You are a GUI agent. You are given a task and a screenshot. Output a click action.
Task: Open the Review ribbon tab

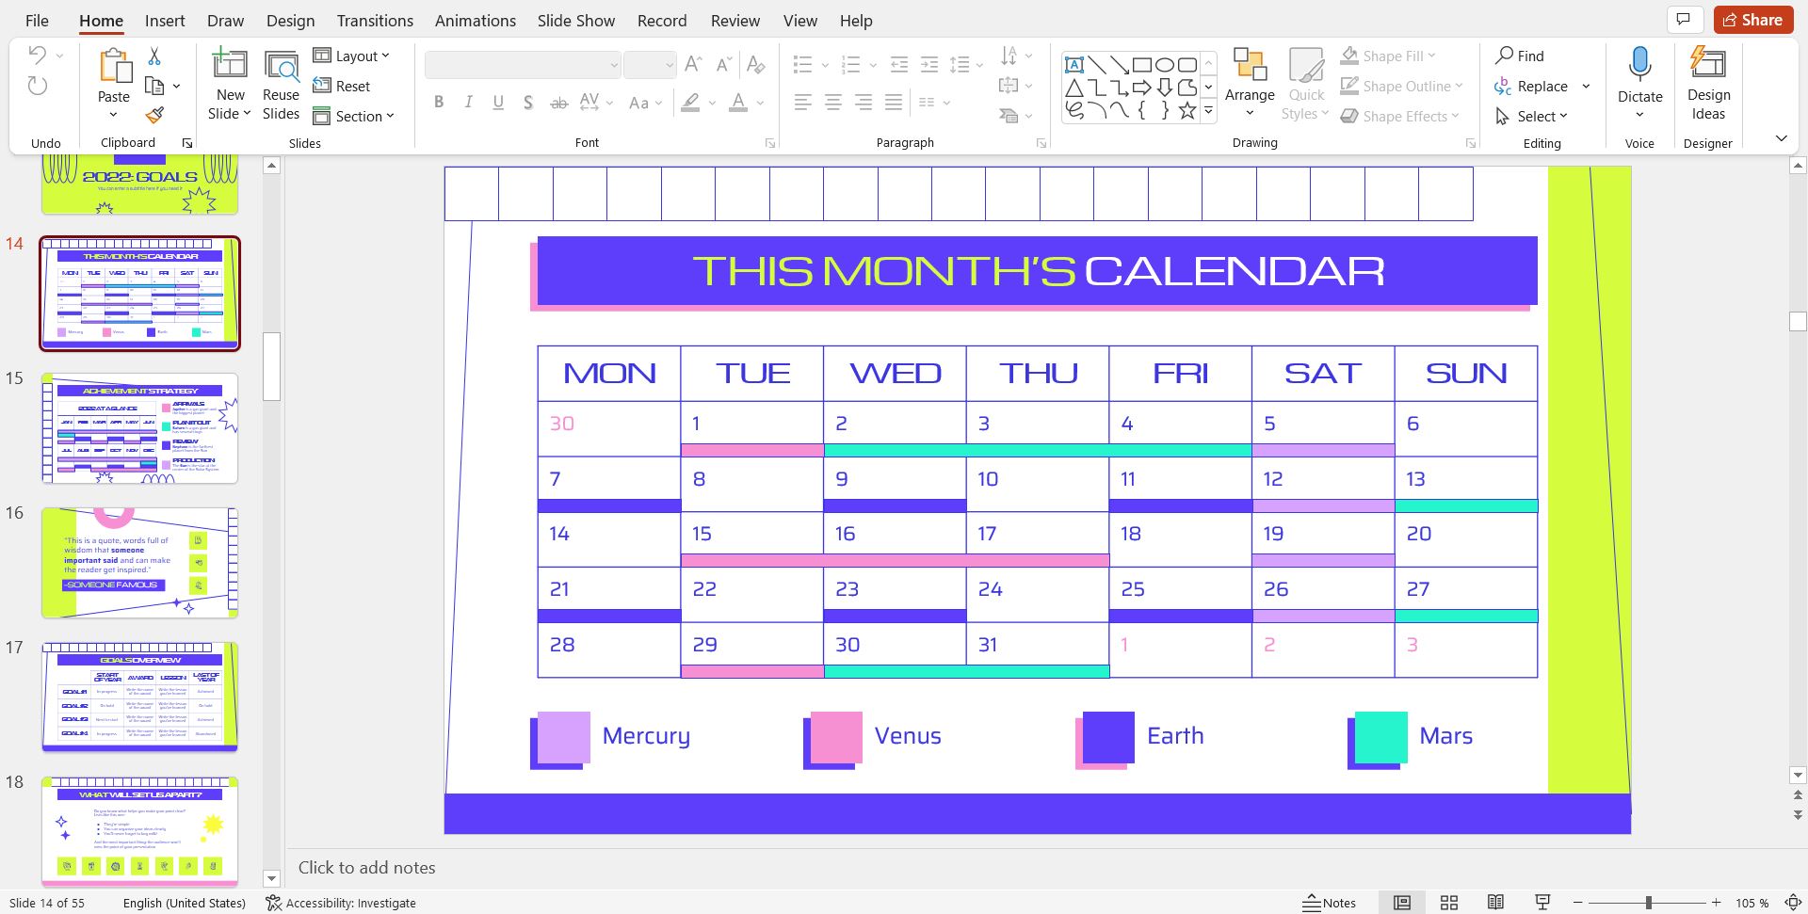pos(734,20)
